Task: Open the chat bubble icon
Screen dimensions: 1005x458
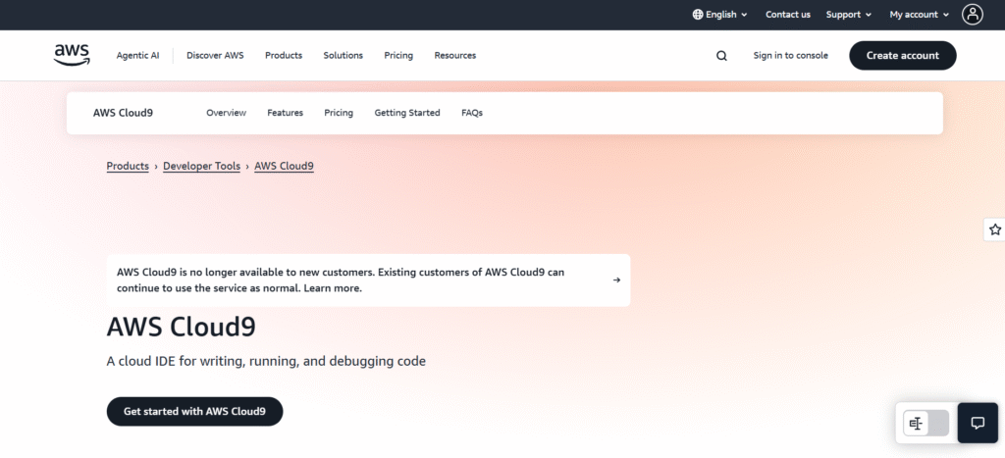Action: click(x=977, y=424)
